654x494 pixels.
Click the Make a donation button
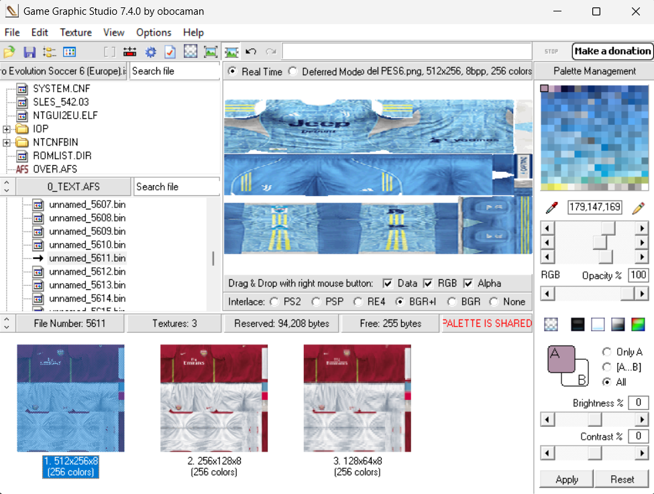point(612,51)
